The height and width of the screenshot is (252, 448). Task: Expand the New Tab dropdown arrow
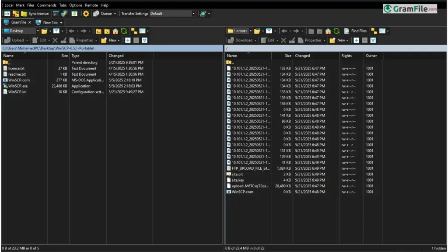[61, 23]
